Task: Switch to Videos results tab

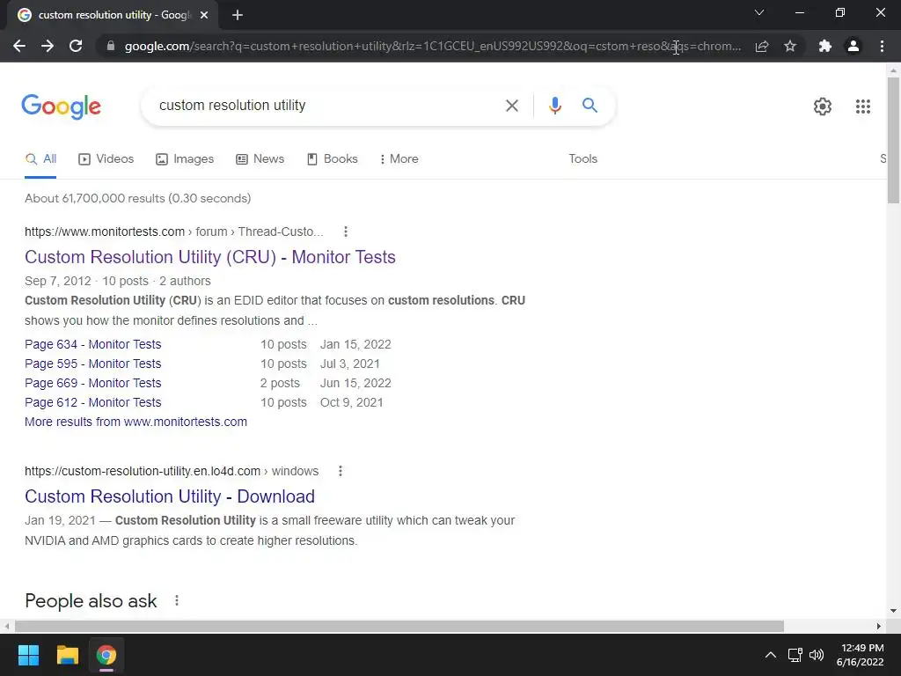Action: (x=106, y=159)
